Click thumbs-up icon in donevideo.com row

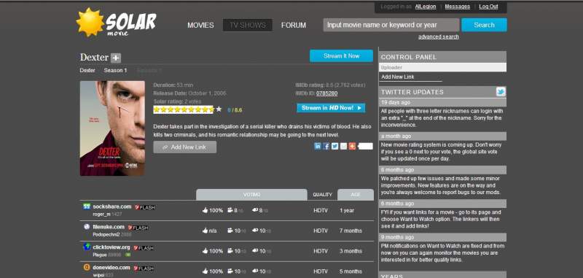(x=205, y=271)
